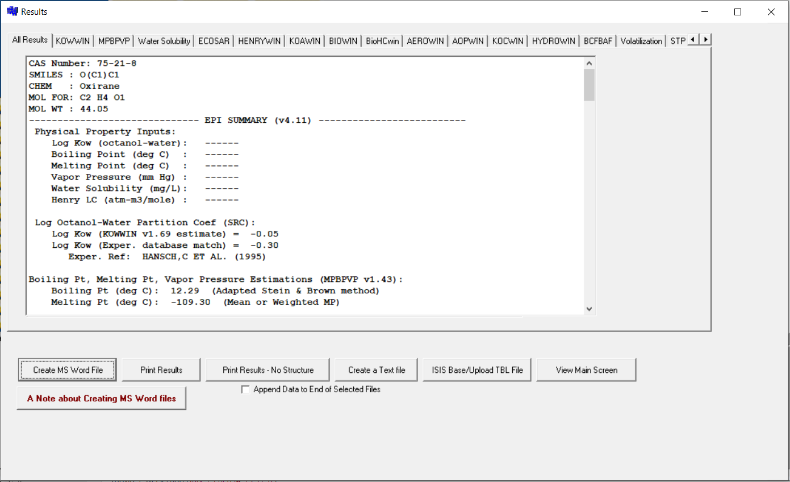Click the scrollbar down arrow in results
The image size is (790, 482).
(x=589, y=309)
